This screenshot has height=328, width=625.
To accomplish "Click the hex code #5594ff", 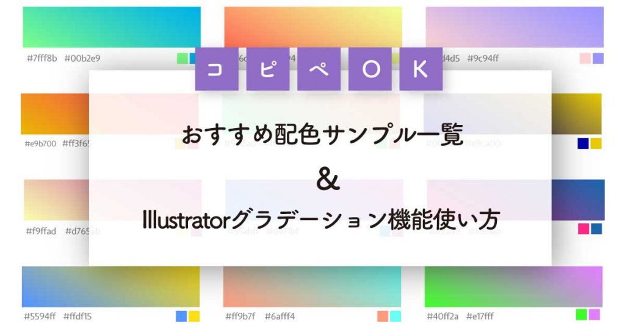I will 40,316.
